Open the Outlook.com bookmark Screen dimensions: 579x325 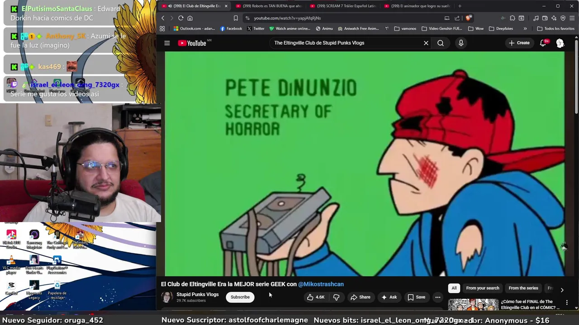pyautogui.click(x=194, y=28)
